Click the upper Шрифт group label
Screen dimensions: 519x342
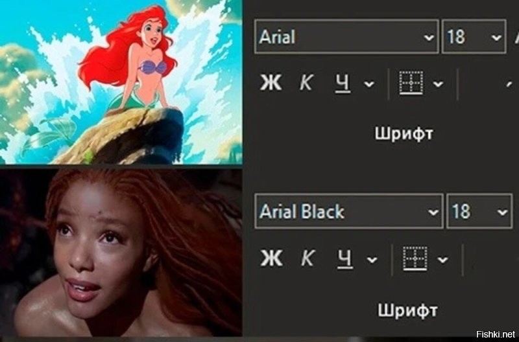tap(404, 134)
